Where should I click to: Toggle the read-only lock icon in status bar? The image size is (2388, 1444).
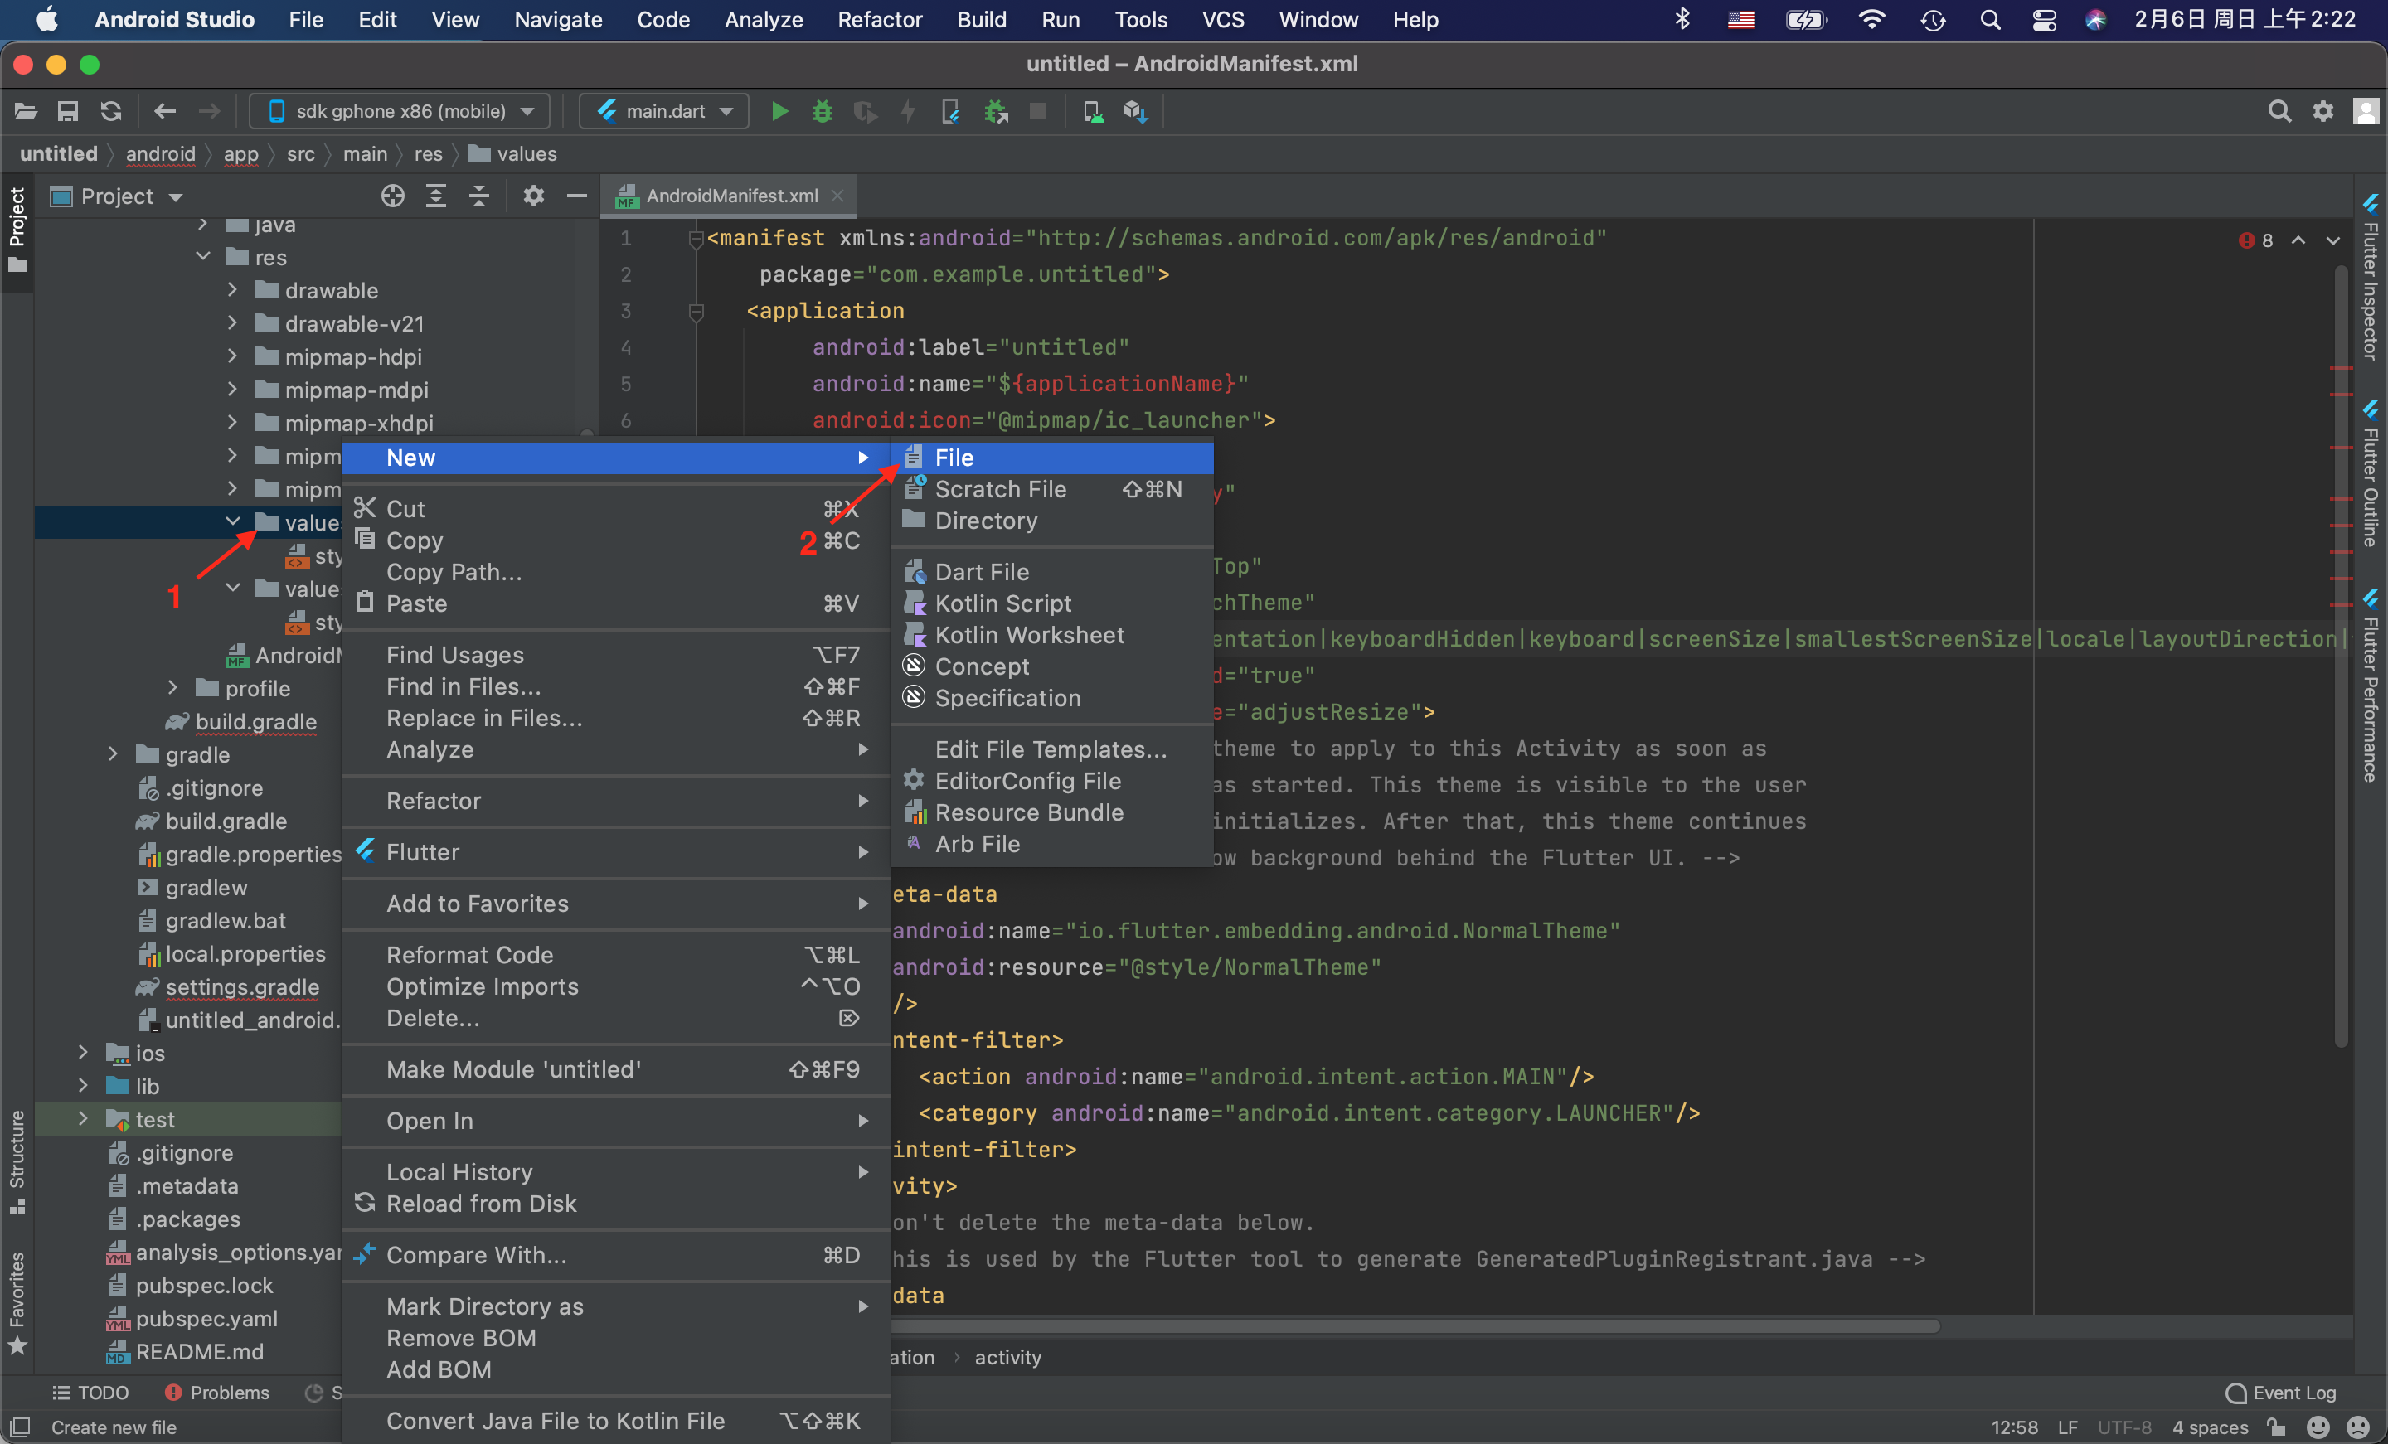pos(2277,1427)
